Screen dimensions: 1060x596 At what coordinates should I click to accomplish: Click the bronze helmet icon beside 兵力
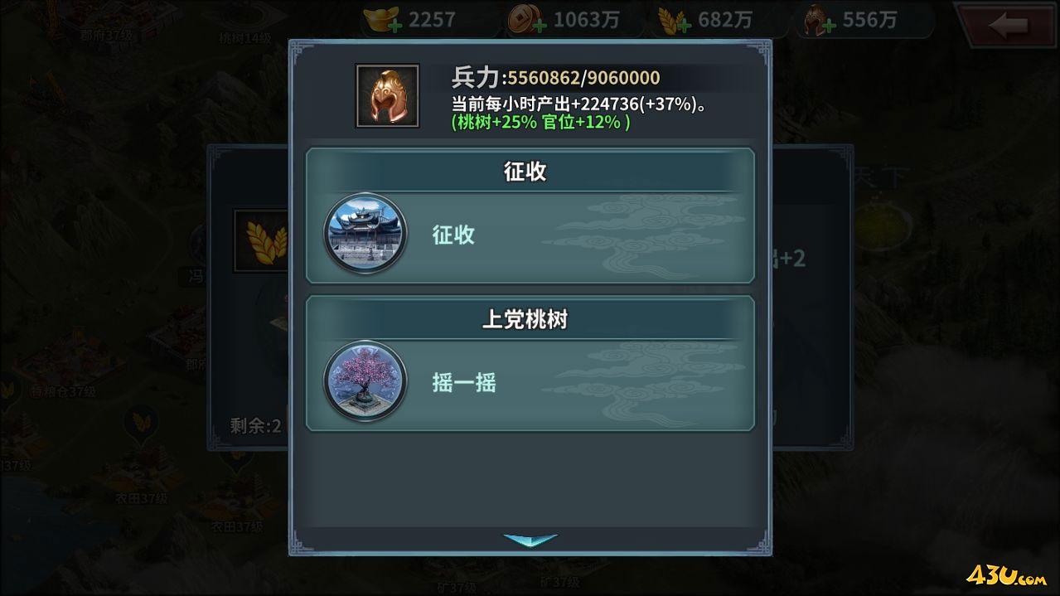(x=387, y=96)
